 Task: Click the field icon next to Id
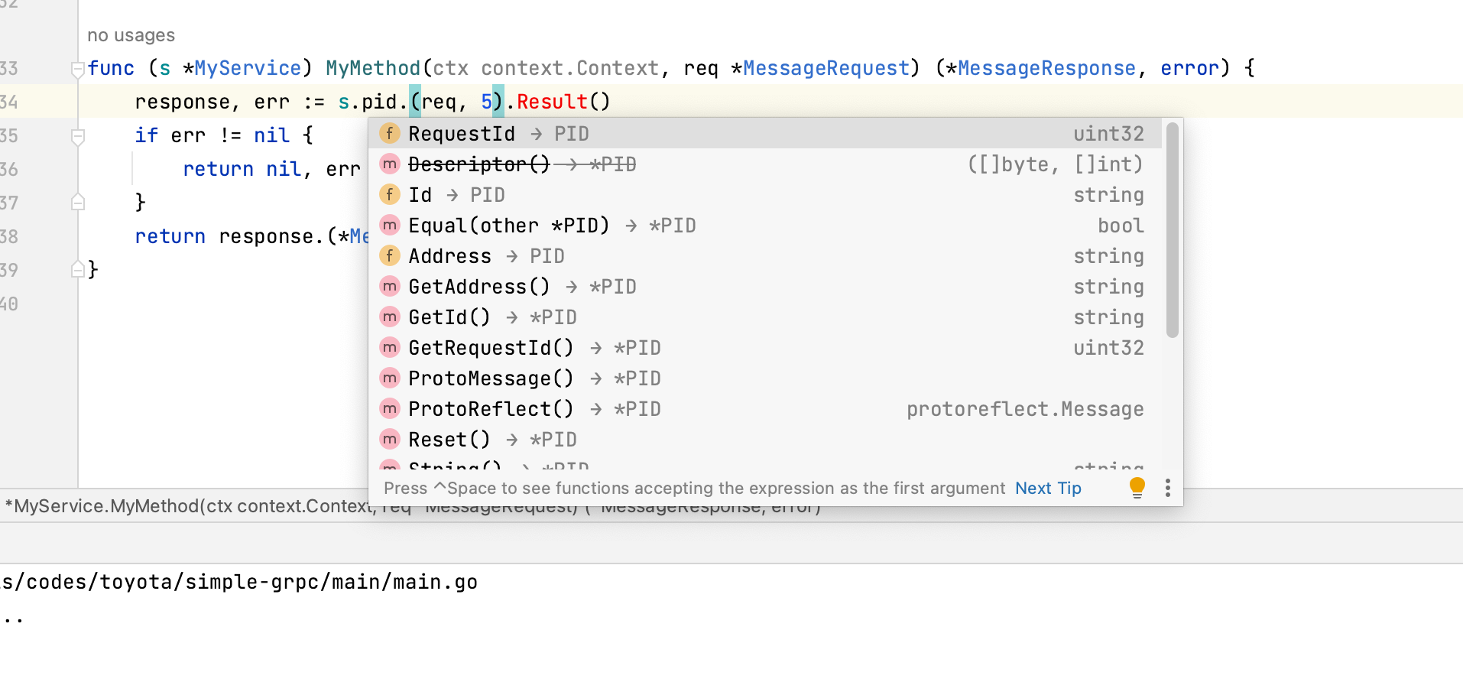coord(390,194)
